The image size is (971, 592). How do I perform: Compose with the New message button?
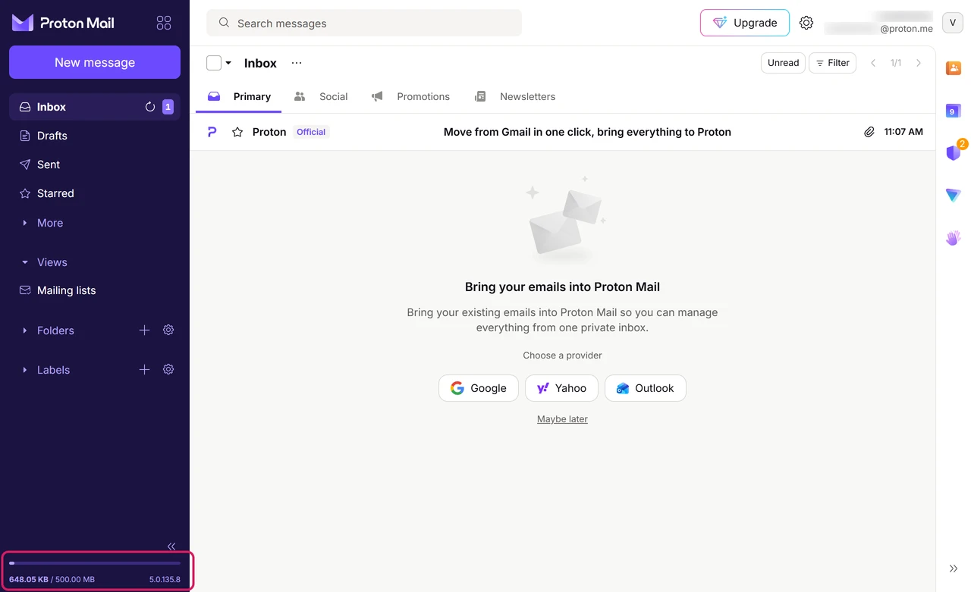point(95,62)
